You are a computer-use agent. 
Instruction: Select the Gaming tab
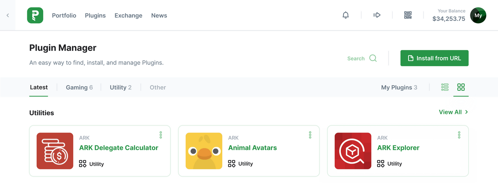[x=79, y=87]
